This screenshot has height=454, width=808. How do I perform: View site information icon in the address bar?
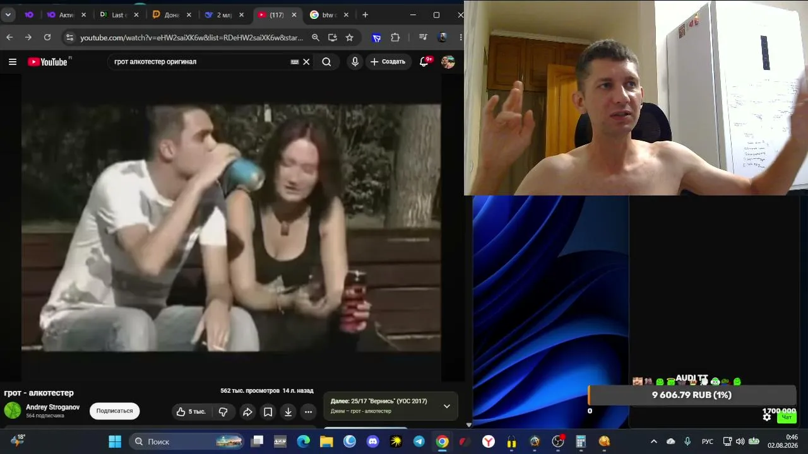(x=69, y=38)
